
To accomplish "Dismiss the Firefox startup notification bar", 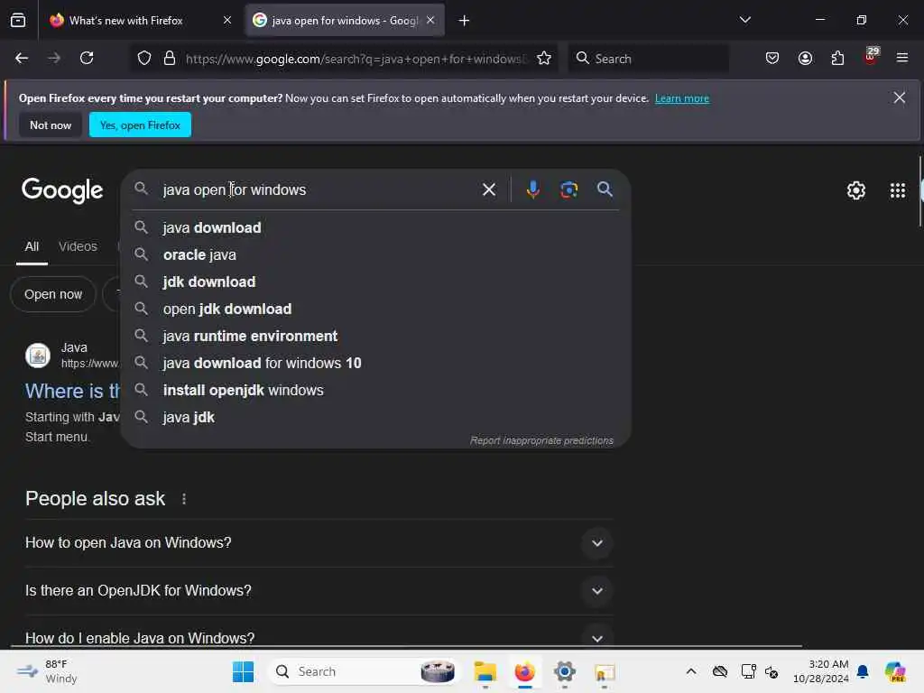I will 899,97.
